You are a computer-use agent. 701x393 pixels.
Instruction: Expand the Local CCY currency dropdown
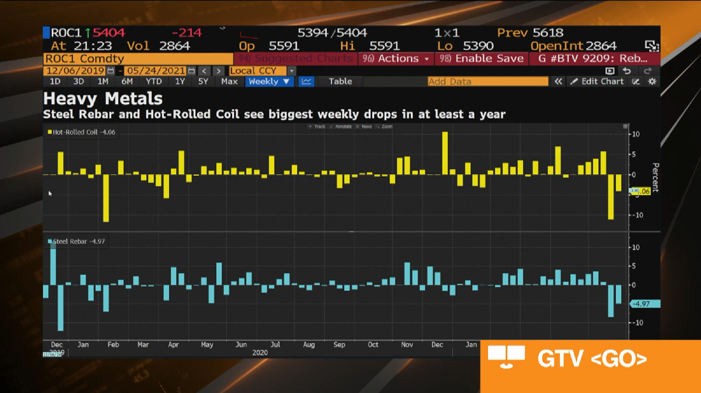coord(291,71)
